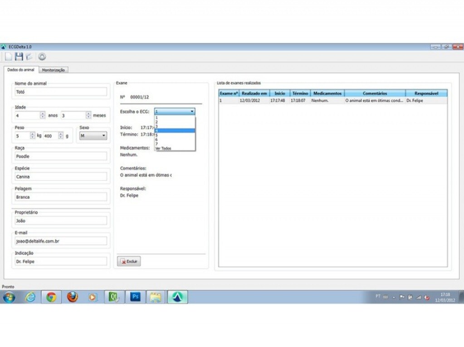Sort exams by the Comentários column header
The width and height of the screenshot is (464, 347).
click(x=375, y=93)
